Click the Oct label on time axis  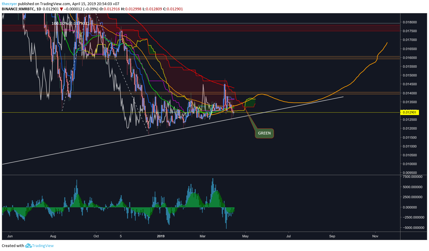coord(96,236)
